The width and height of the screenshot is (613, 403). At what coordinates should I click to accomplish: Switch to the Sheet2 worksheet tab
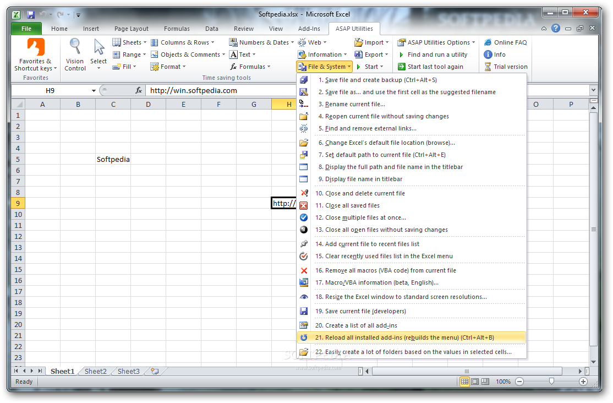tap(96, 371)
